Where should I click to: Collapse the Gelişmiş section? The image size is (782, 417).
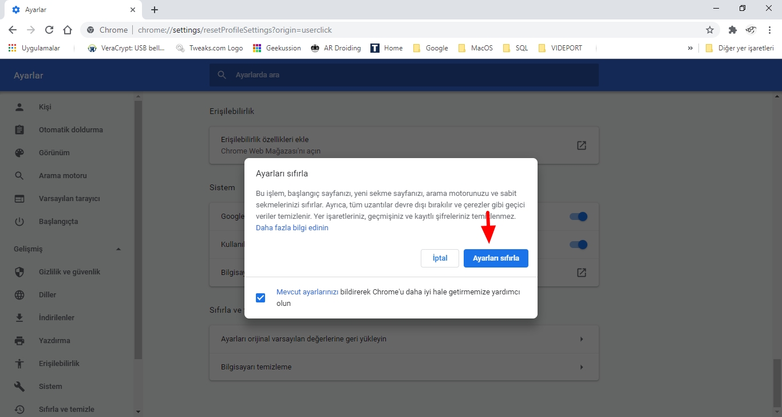(119, 249)
